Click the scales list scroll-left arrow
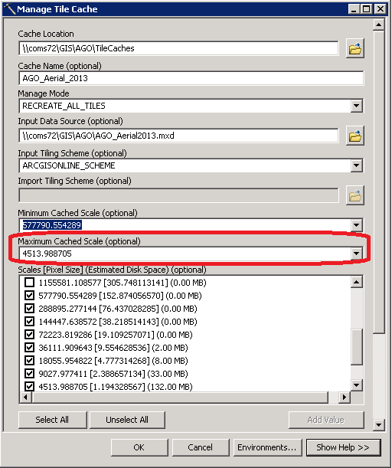Viewport: 392px width, 468px height. 25,398
